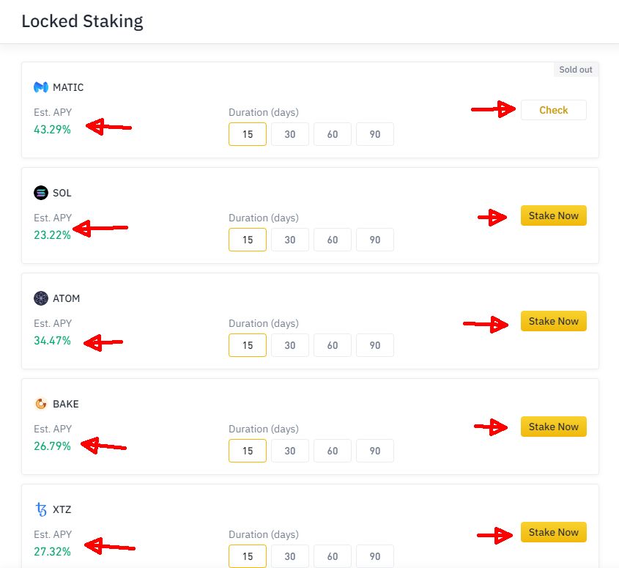
Task: Choose 60-day duration for SOL
Action: pyautogui.click(x=333, y=240)
